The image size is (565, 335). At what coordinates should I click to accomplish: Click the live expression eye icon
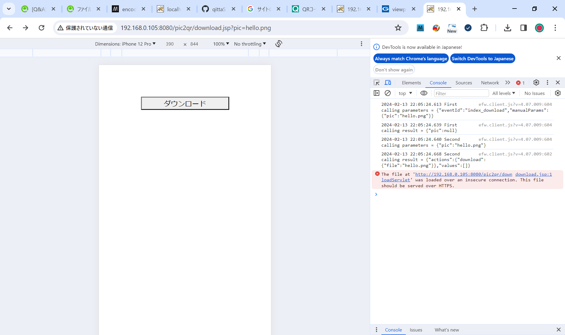click(x=424, y=93)
